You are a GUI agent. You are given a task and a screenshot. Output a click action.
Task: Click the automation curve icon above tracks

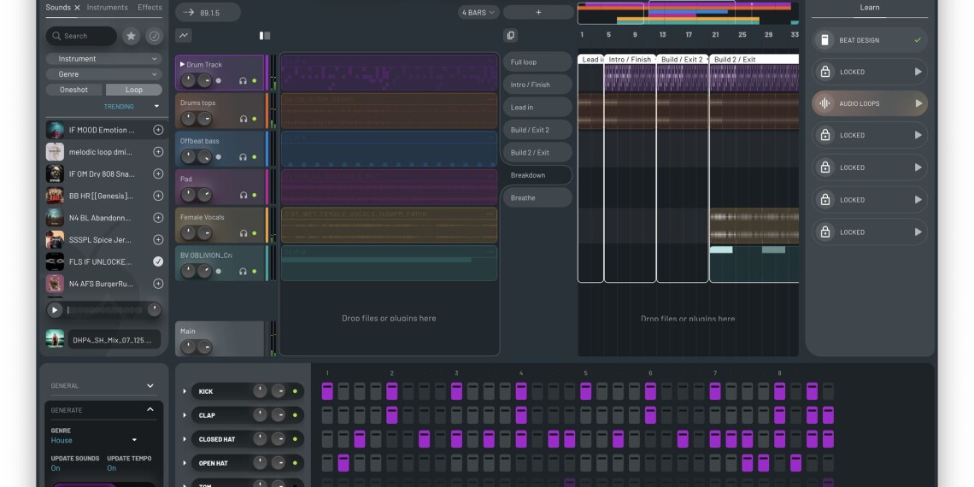click(x=184, y=36)
